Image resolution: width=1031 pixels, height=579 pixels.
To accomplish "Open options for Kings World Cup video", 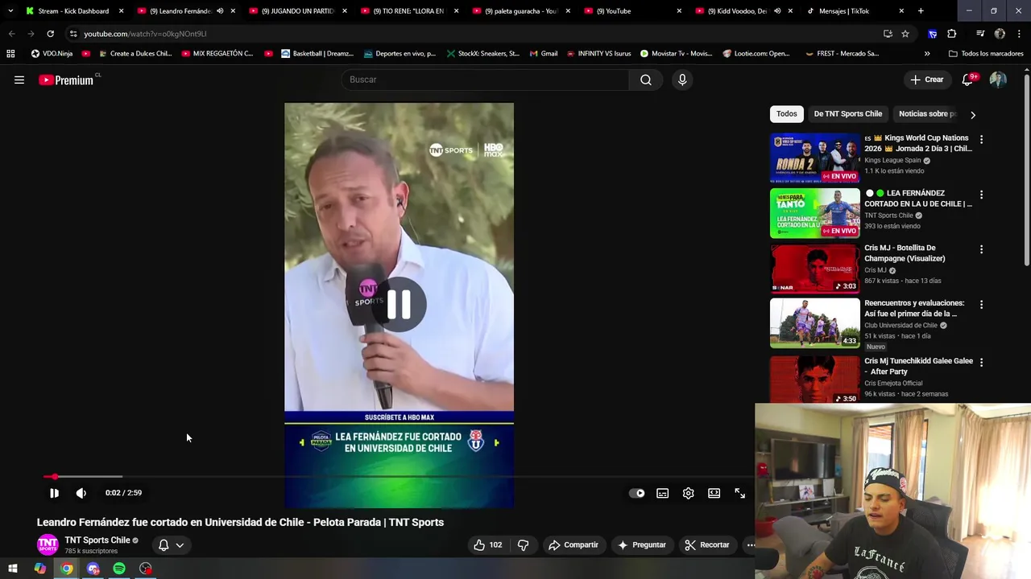I will tap(981, 139).
